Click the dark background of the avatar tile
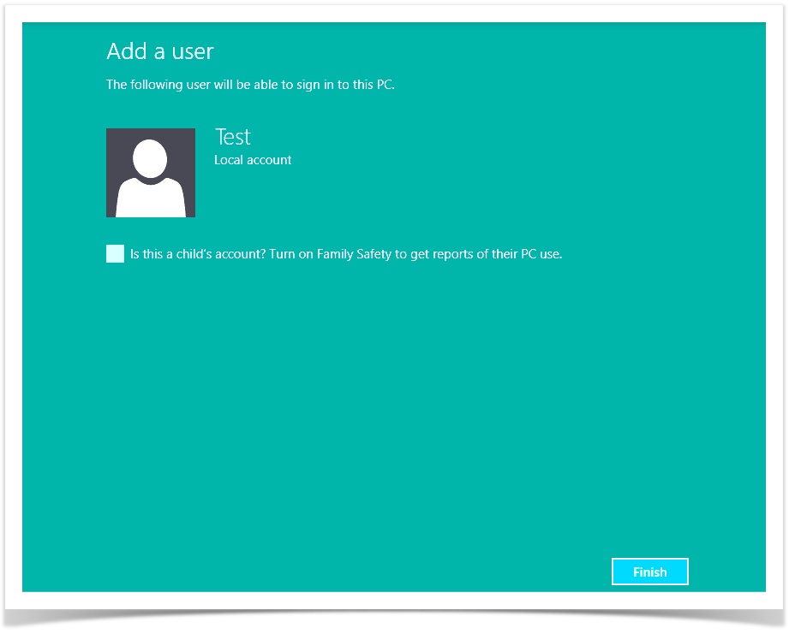 (118, 141)
